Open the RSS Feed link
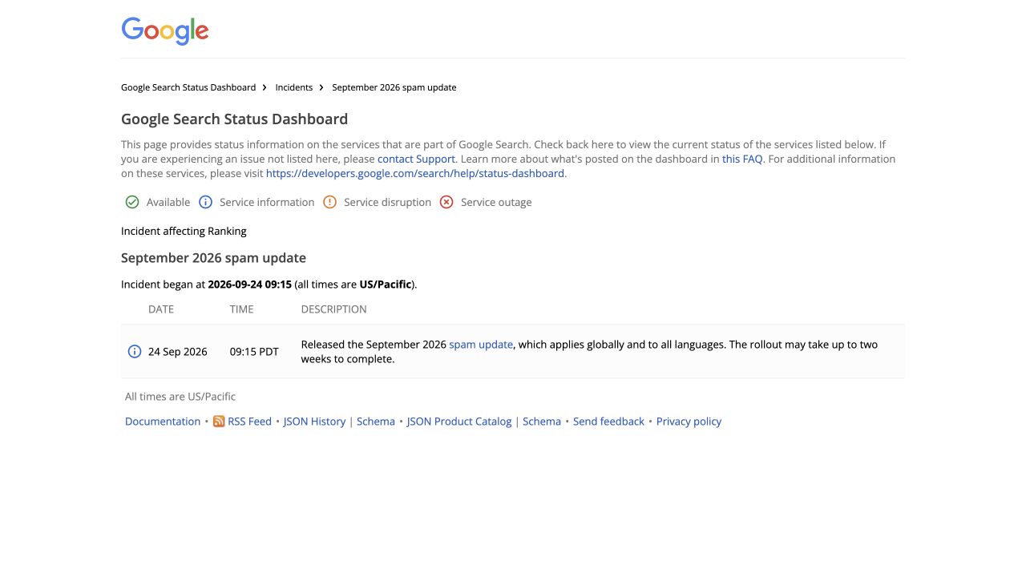The width and height of the screenshot is (1026, 577). pos(249,422)
